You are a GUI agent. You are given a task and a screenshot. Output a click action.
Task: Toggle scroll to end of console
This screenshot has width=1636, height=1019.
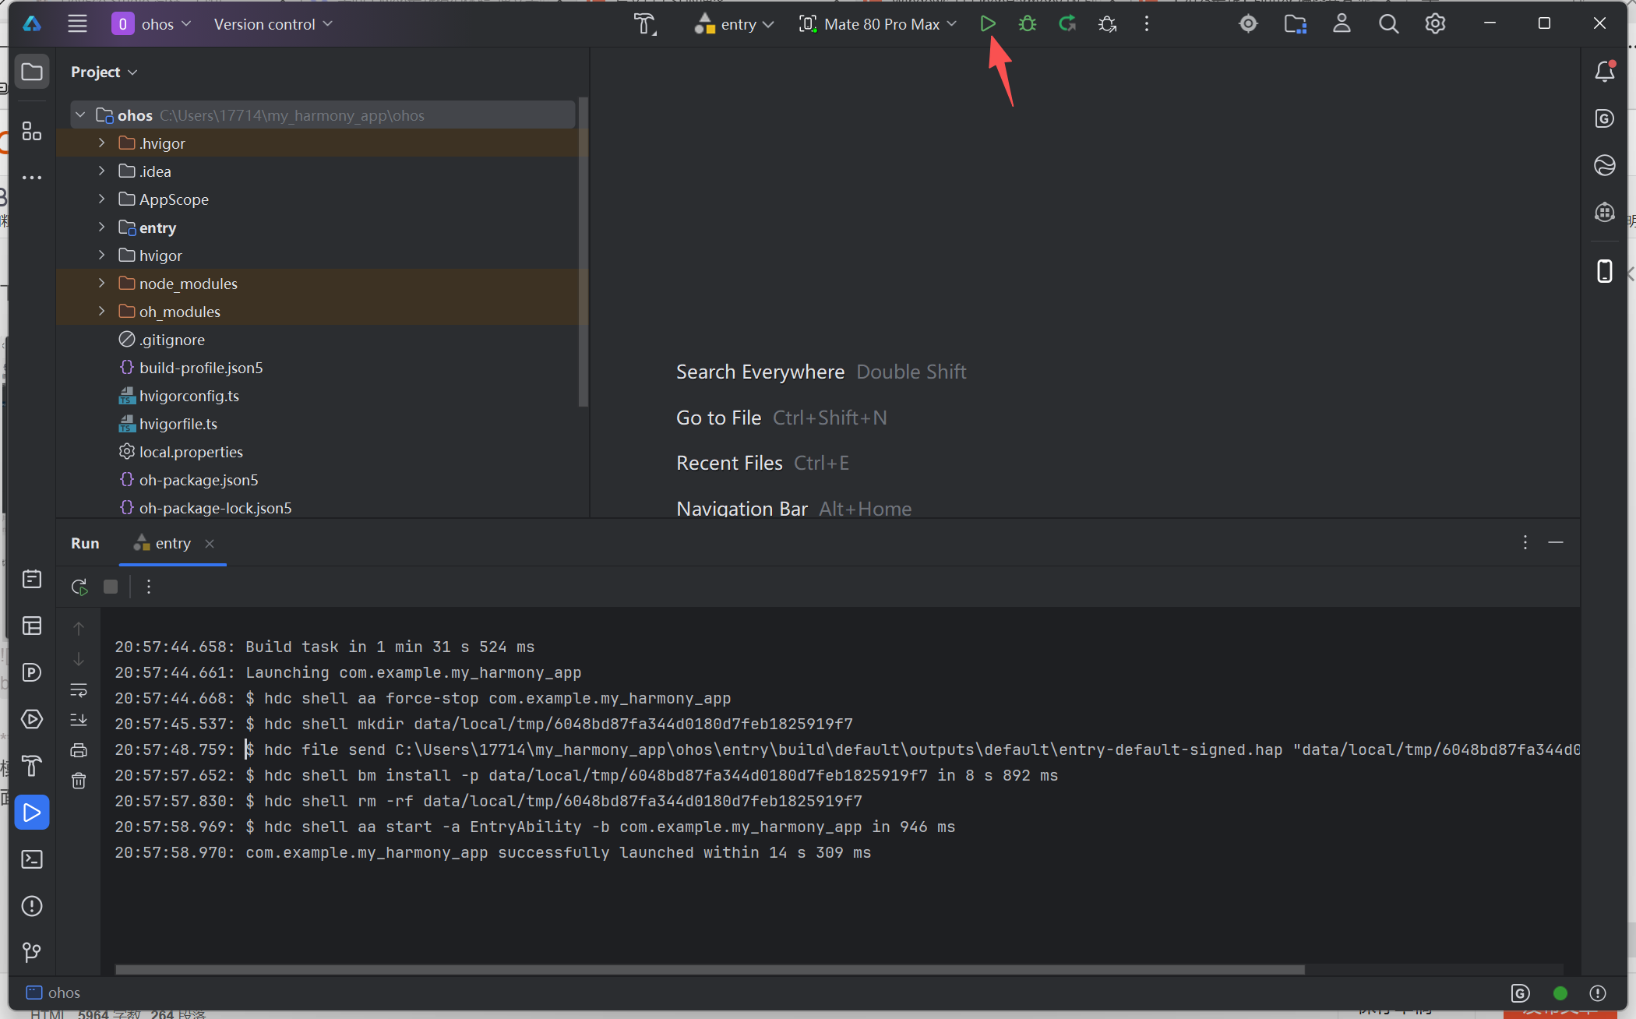coord(79,720)
